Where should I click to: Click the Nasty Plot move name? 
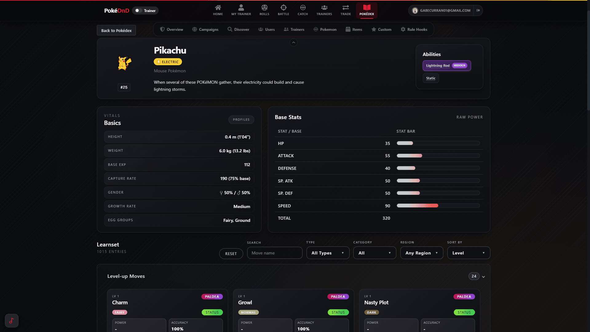[376, 302]
